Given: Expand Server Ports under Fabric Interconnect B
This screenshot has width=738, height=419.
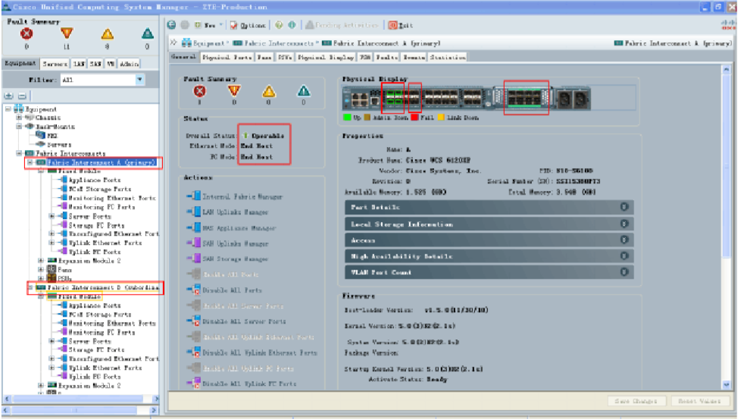Looking at the screenshot, I should coord(52,341).
